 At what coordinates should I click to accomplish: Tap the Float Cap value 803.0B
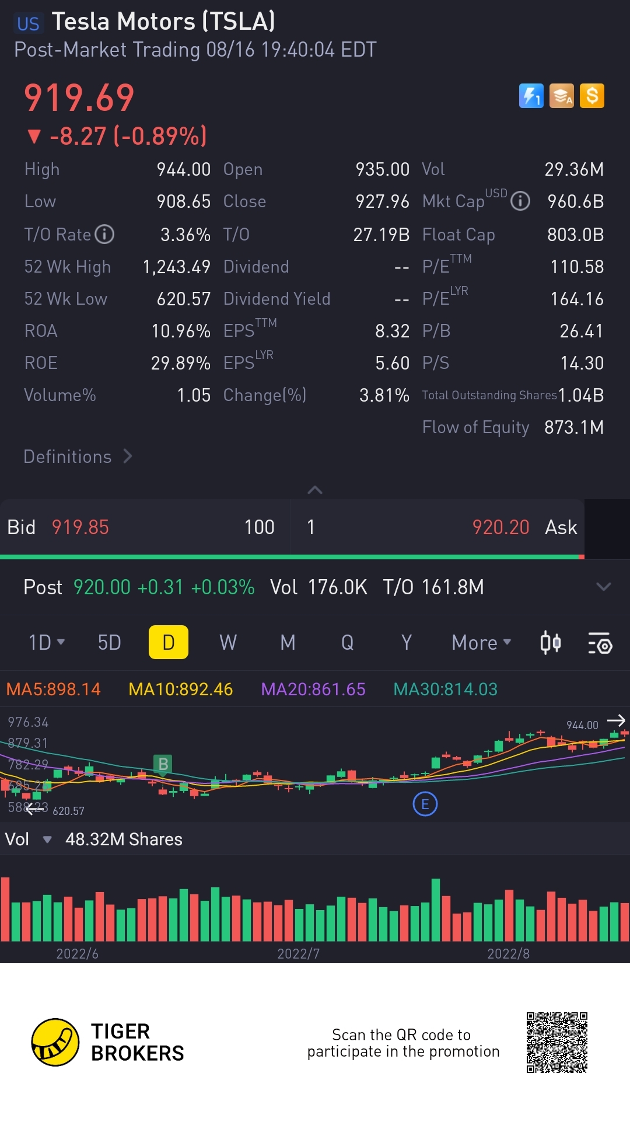(x=576, y=235)
